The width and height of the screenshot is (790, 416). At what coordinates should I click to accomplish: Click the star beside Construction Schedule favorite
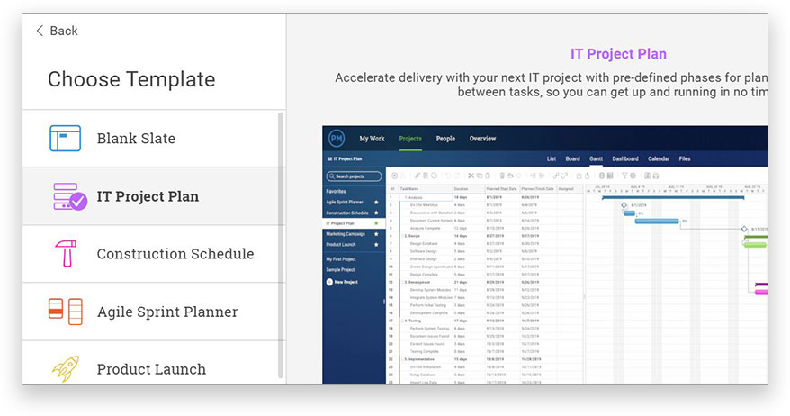(x=376, y=213)
